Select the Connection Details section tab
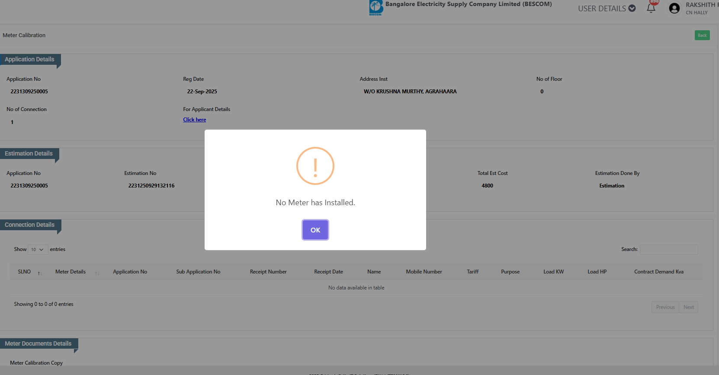 click(x=30, y=225)
